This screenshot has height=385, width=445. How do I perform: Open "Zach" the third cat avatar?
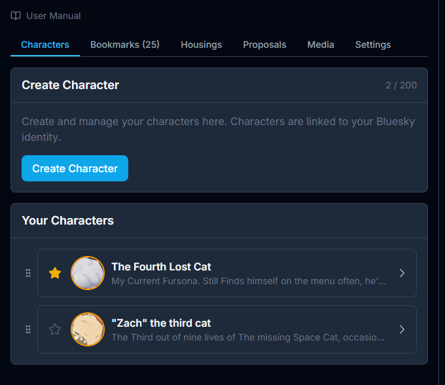[x=88, y=329]
